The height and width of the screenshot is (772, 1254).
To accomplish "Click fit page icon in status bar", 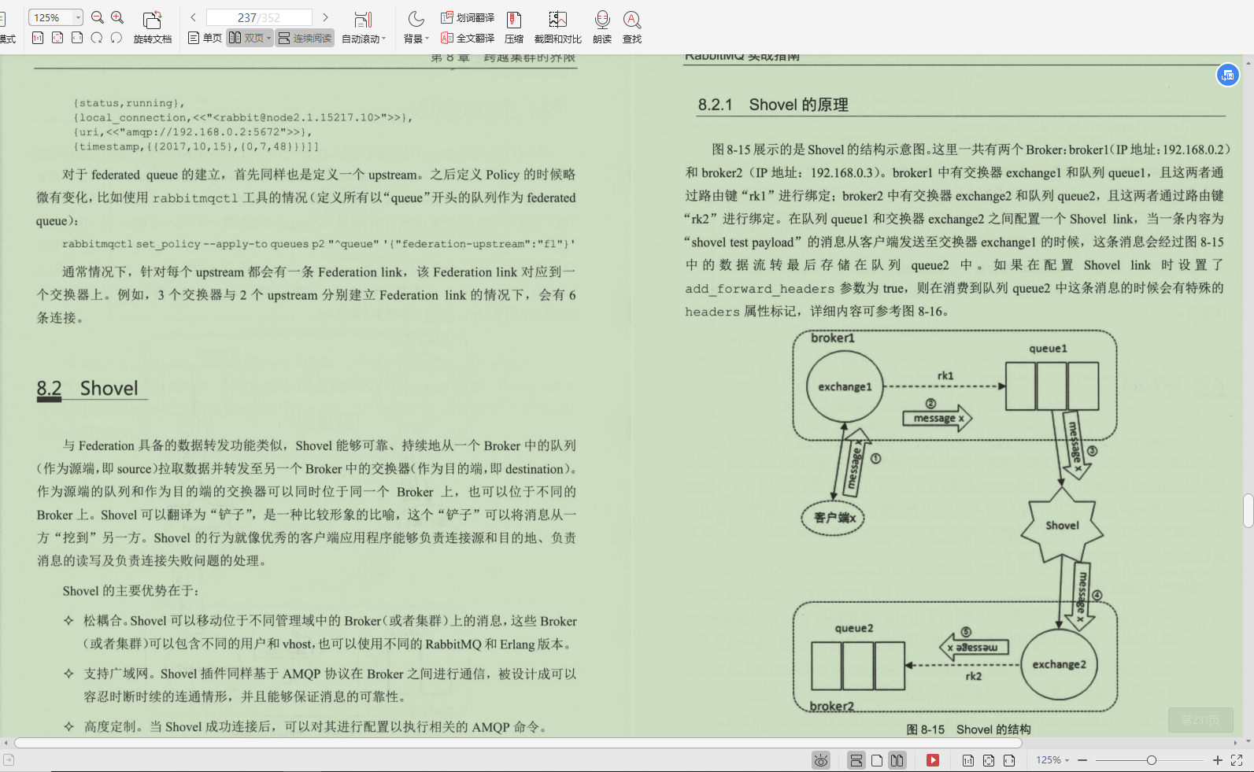I will point(989,760).
